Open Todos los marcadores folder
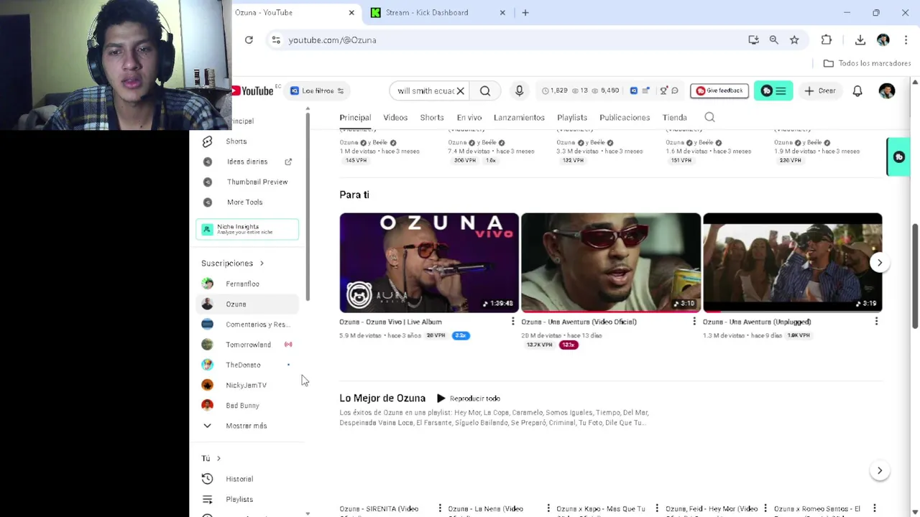The width and height of the screenshot is (920, 517). click(867, 63)
